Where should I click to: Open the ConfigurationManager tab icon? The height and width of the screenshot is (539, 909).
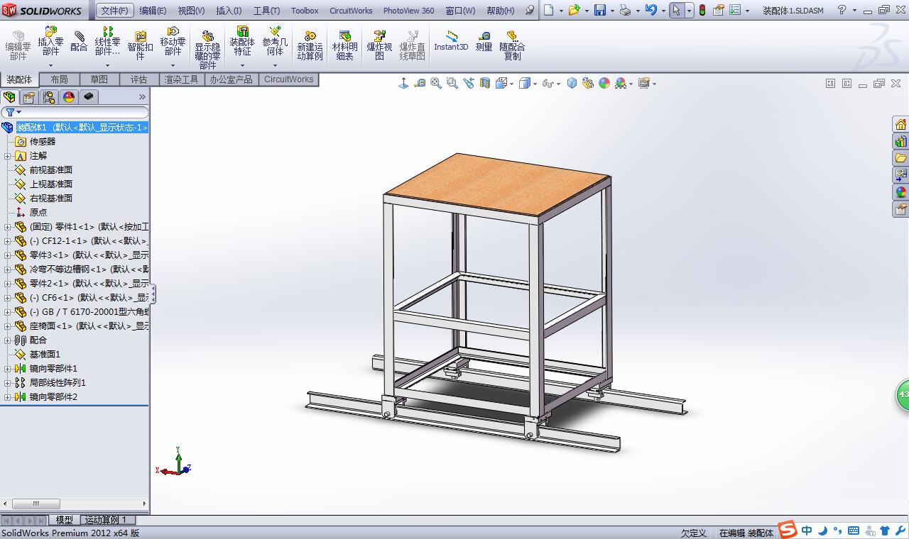(49, 97)
